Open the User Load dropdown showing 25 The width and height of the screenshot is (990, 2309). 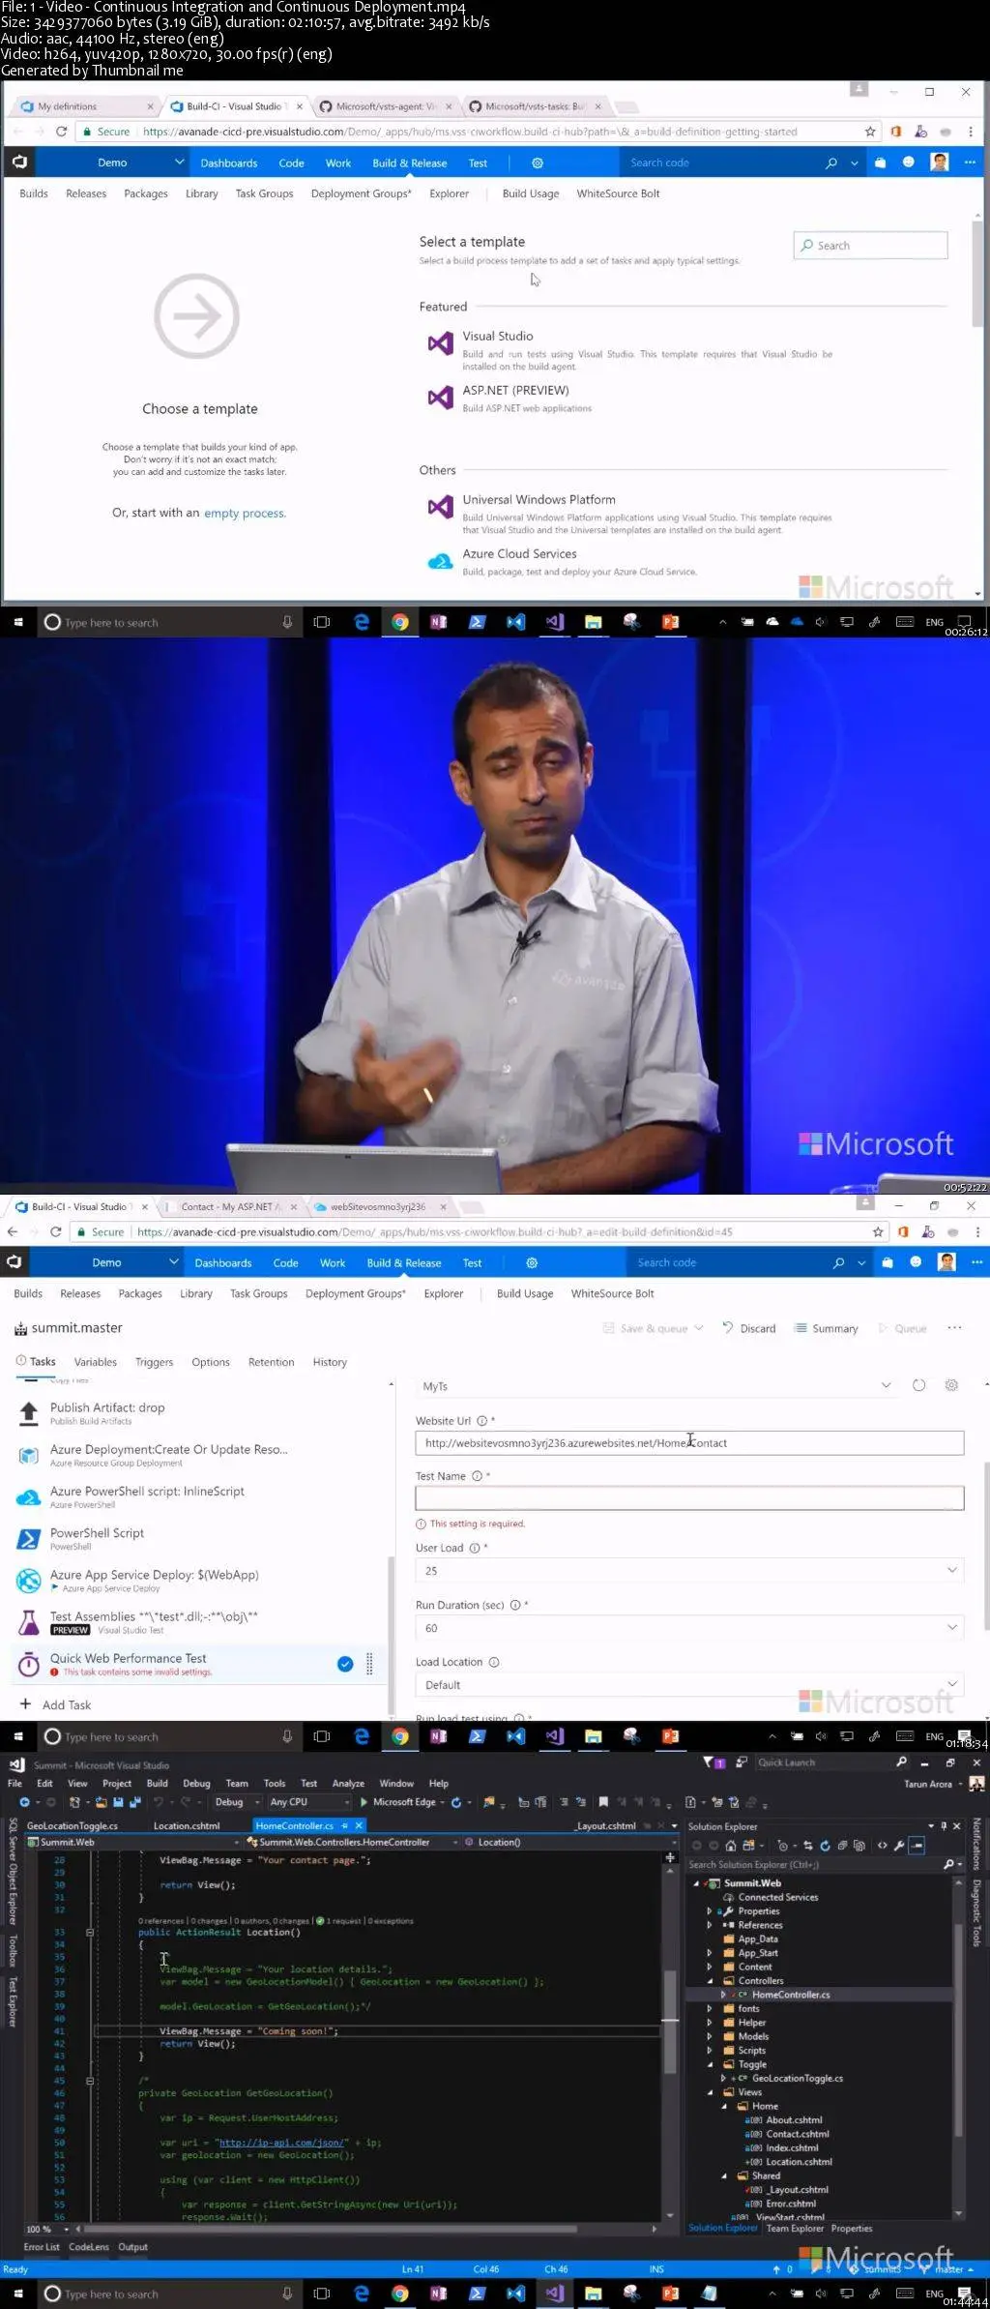(689, 1570)
